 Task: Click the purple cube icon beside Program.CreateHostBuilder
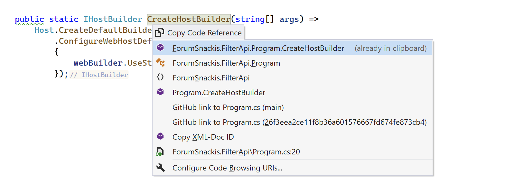(160, 92)
